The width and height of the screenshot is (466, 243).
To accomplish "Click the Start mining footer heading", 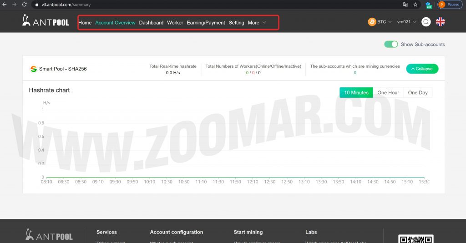I will click(248, 232).
